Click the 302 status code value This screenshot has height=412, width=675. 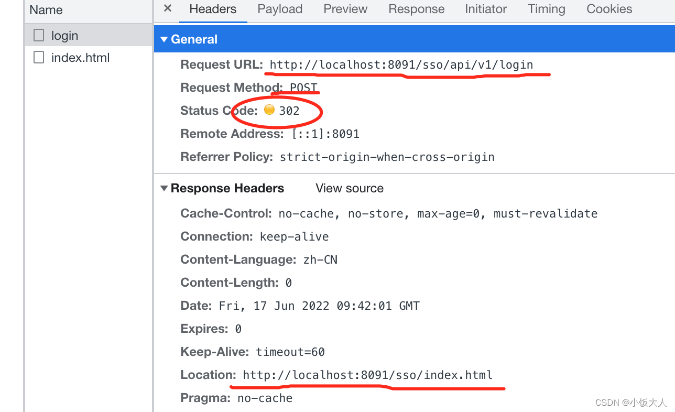tap(289, 111)
